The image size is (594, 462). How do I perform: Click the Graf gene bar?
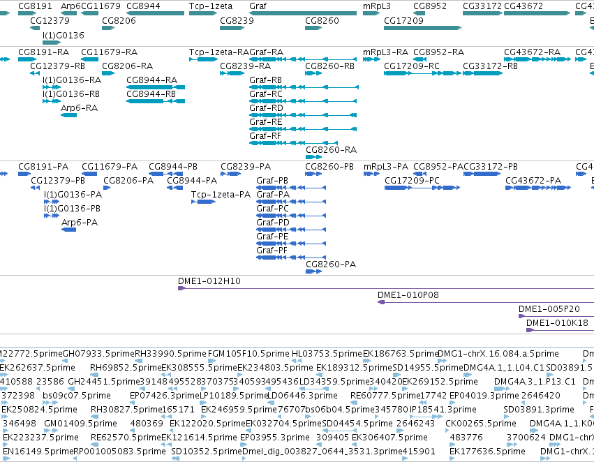[x=303, y=13]
